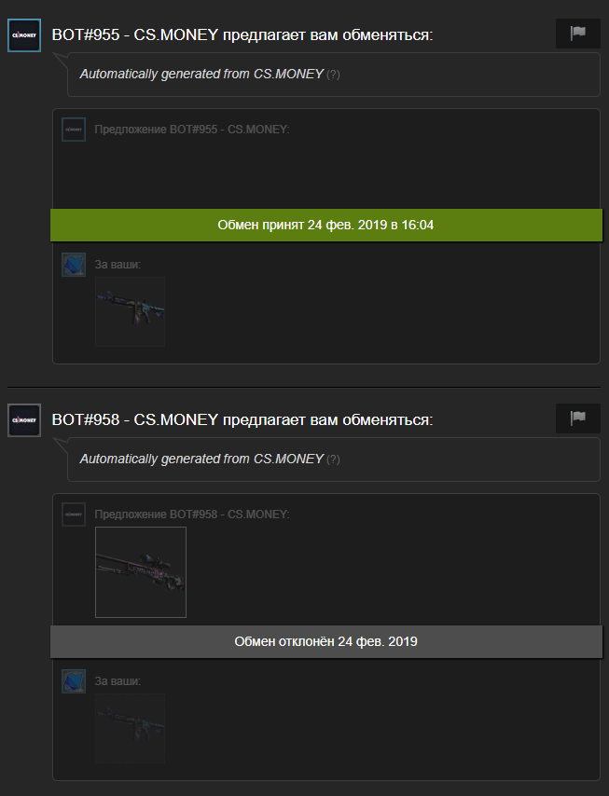Select the AWP sniper item offered by BOT#958
Screen dimensions: 609x796
[x=141, y=572]
